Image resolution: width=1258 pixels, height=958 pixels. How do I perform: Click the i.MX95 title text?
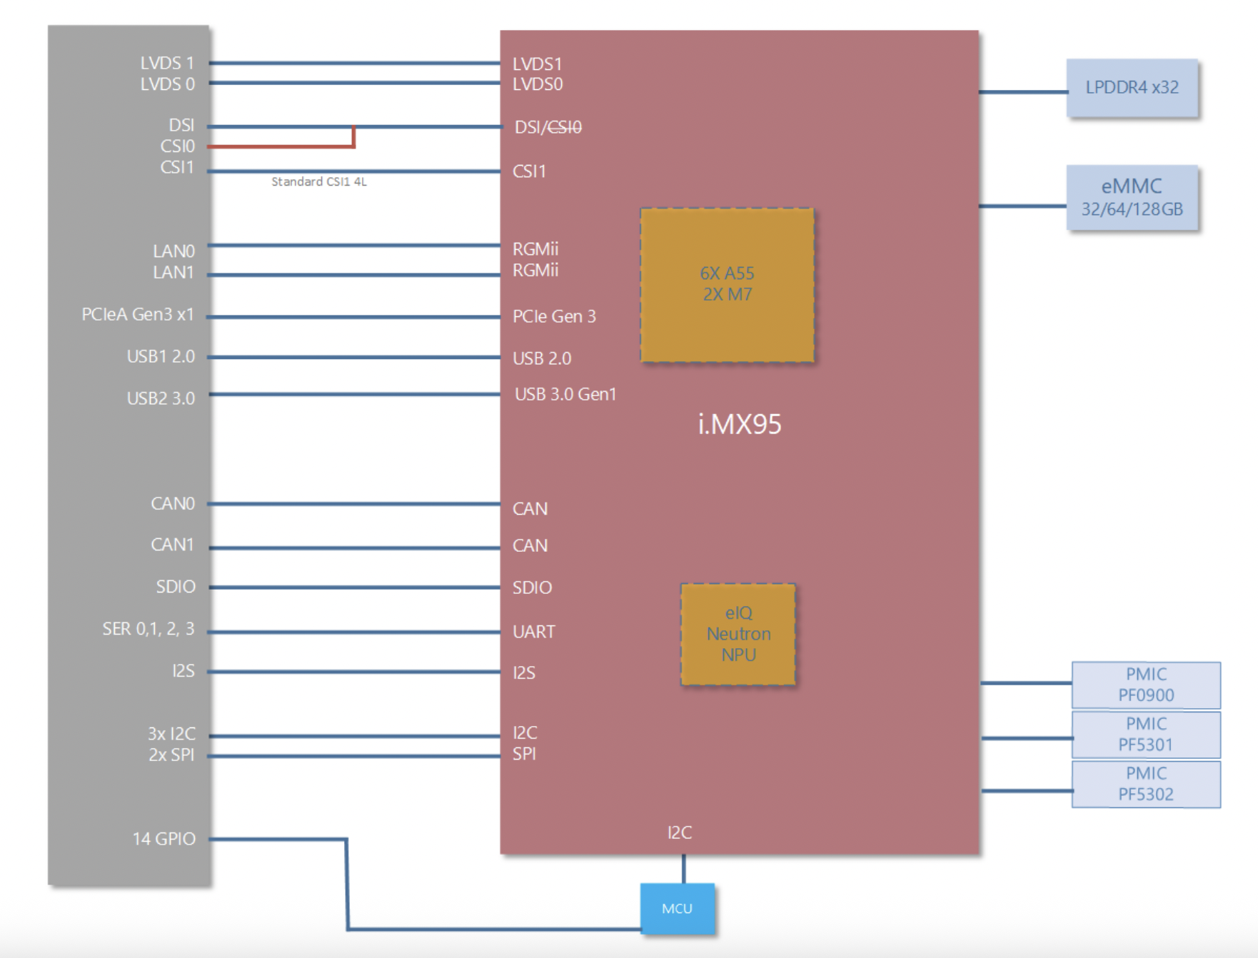coord(739,424)
